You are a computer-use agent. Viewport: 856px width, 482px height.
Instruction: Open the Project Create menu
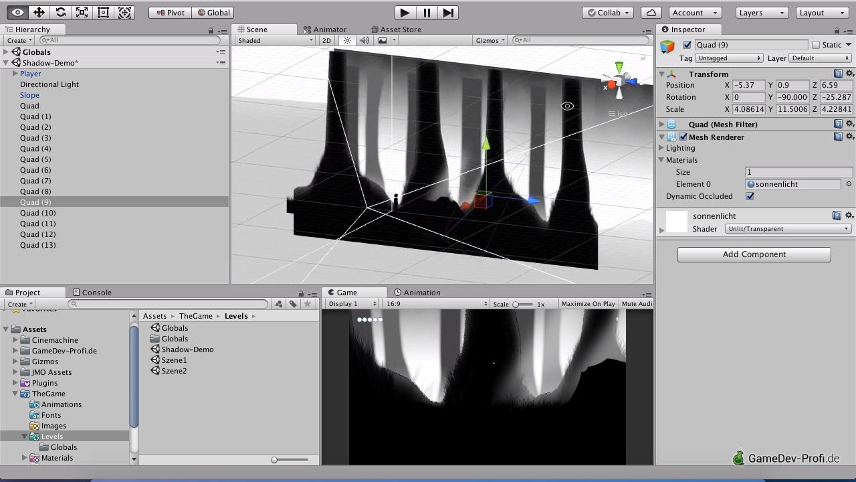(x=19, y=304)
